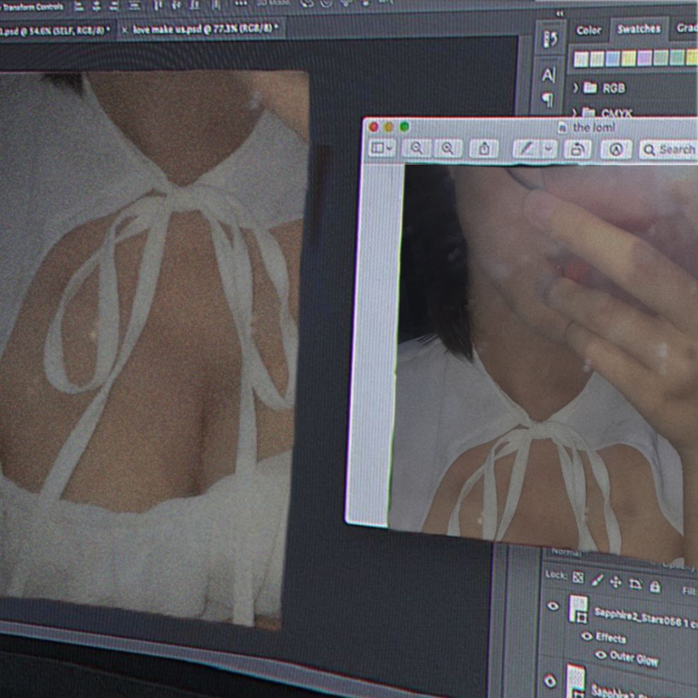Click the Preview zoom in button
The image size is (698, 698).
448,148
